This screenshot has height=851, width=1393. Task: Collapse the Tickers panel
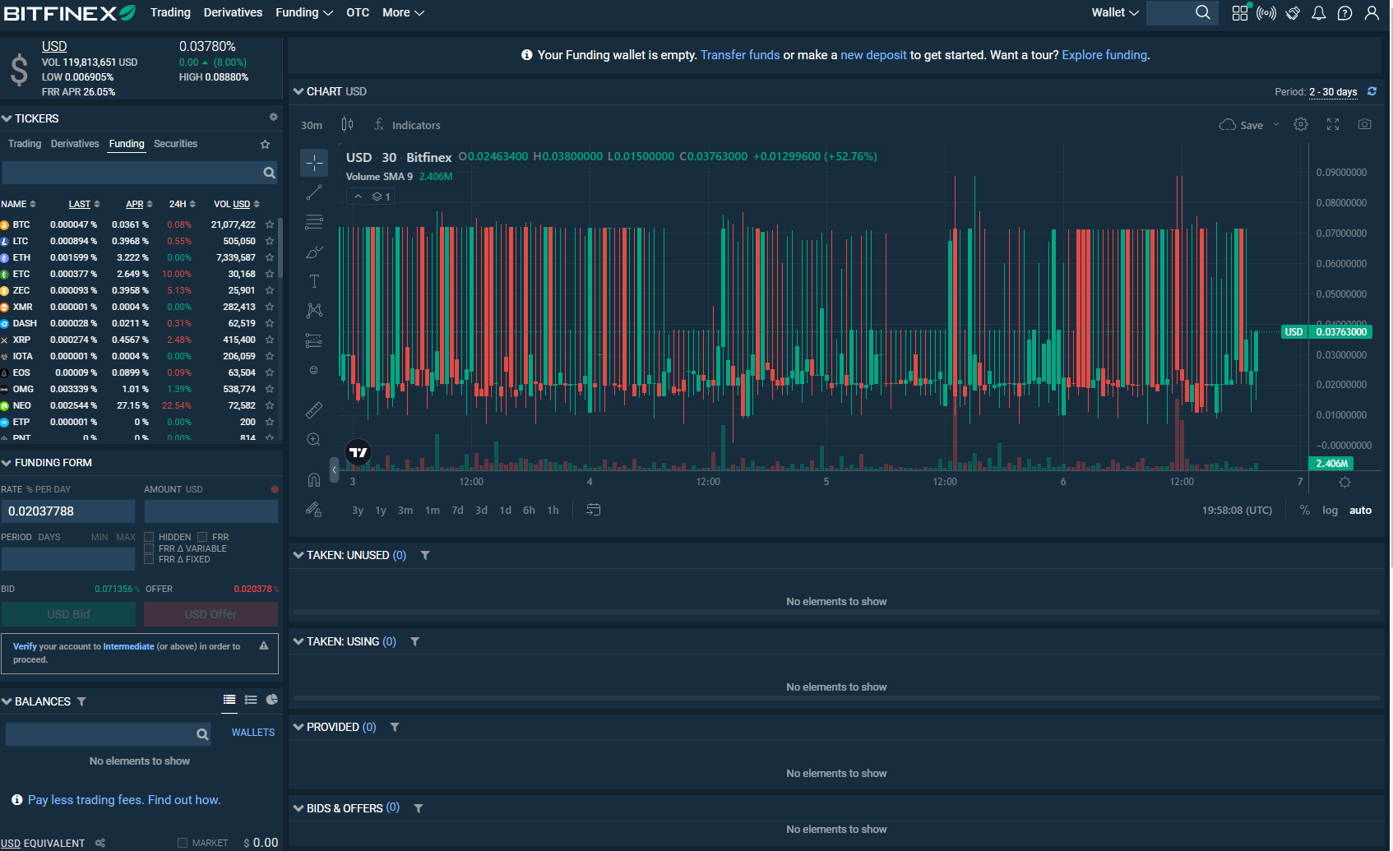point(7,118)
